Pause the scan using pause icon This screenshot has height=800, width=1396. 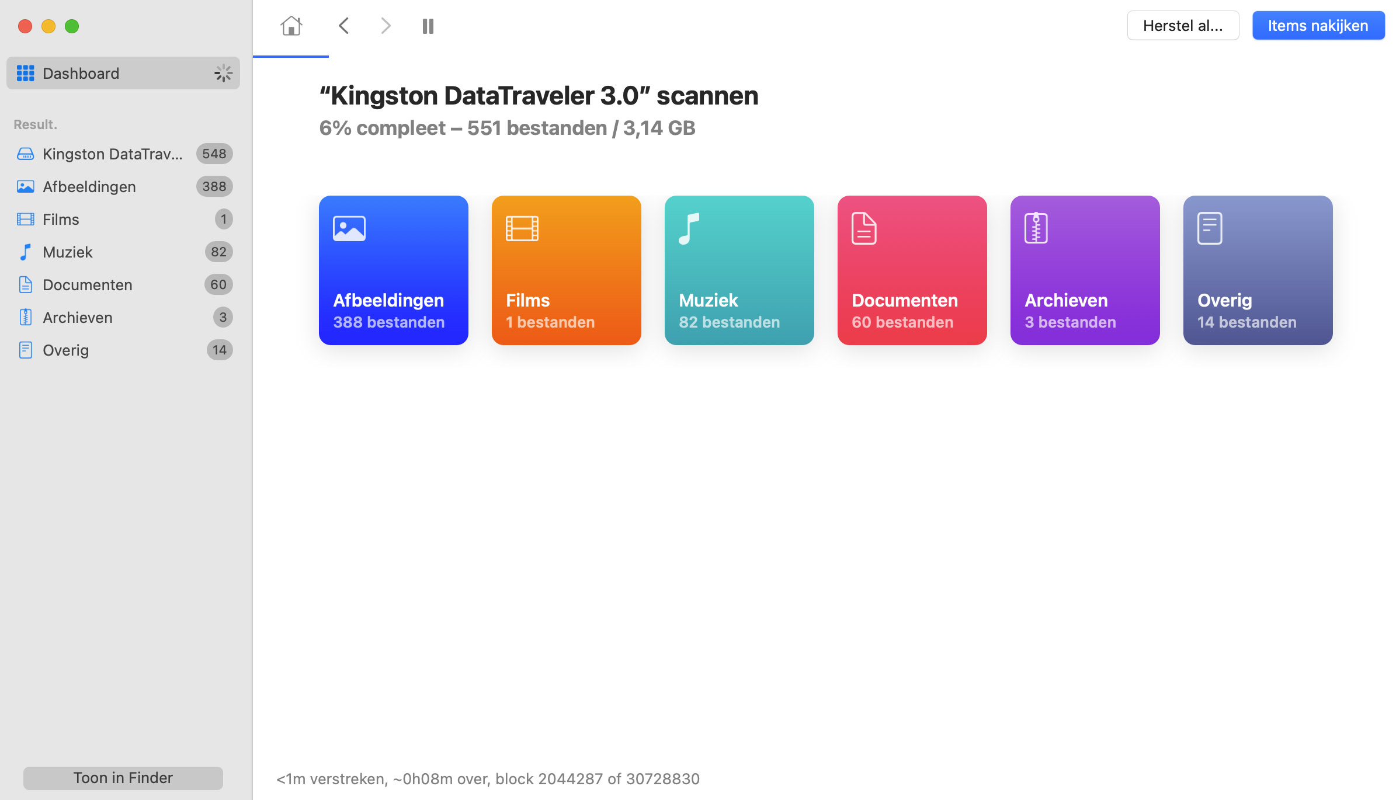pyautogui.click(x=428, y=26)
